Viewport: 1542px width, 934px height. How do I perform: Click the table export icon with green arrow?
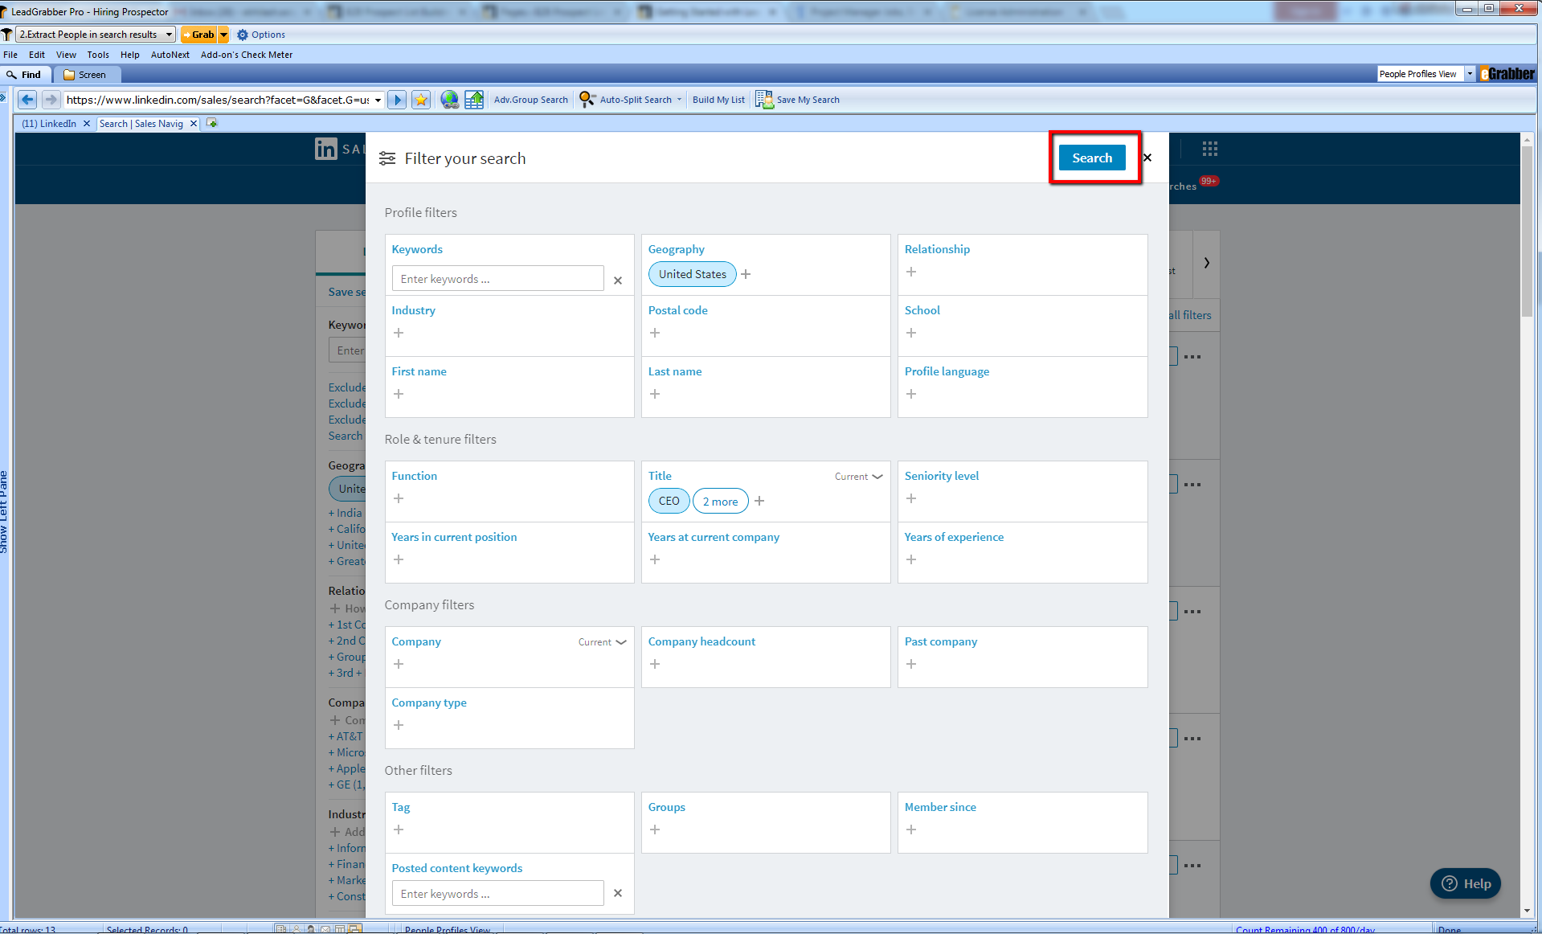click(x=474, y=100)
